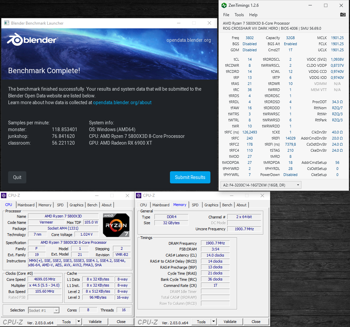Open the ZenTimings Help menu
Viewport: 350px width, 327px height.
tap(253, 15)
